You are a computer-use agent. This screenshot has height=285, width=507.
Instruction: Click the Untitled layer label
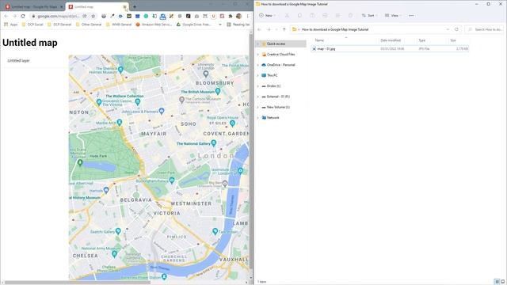pyautogui.click(x=19, y=60)
